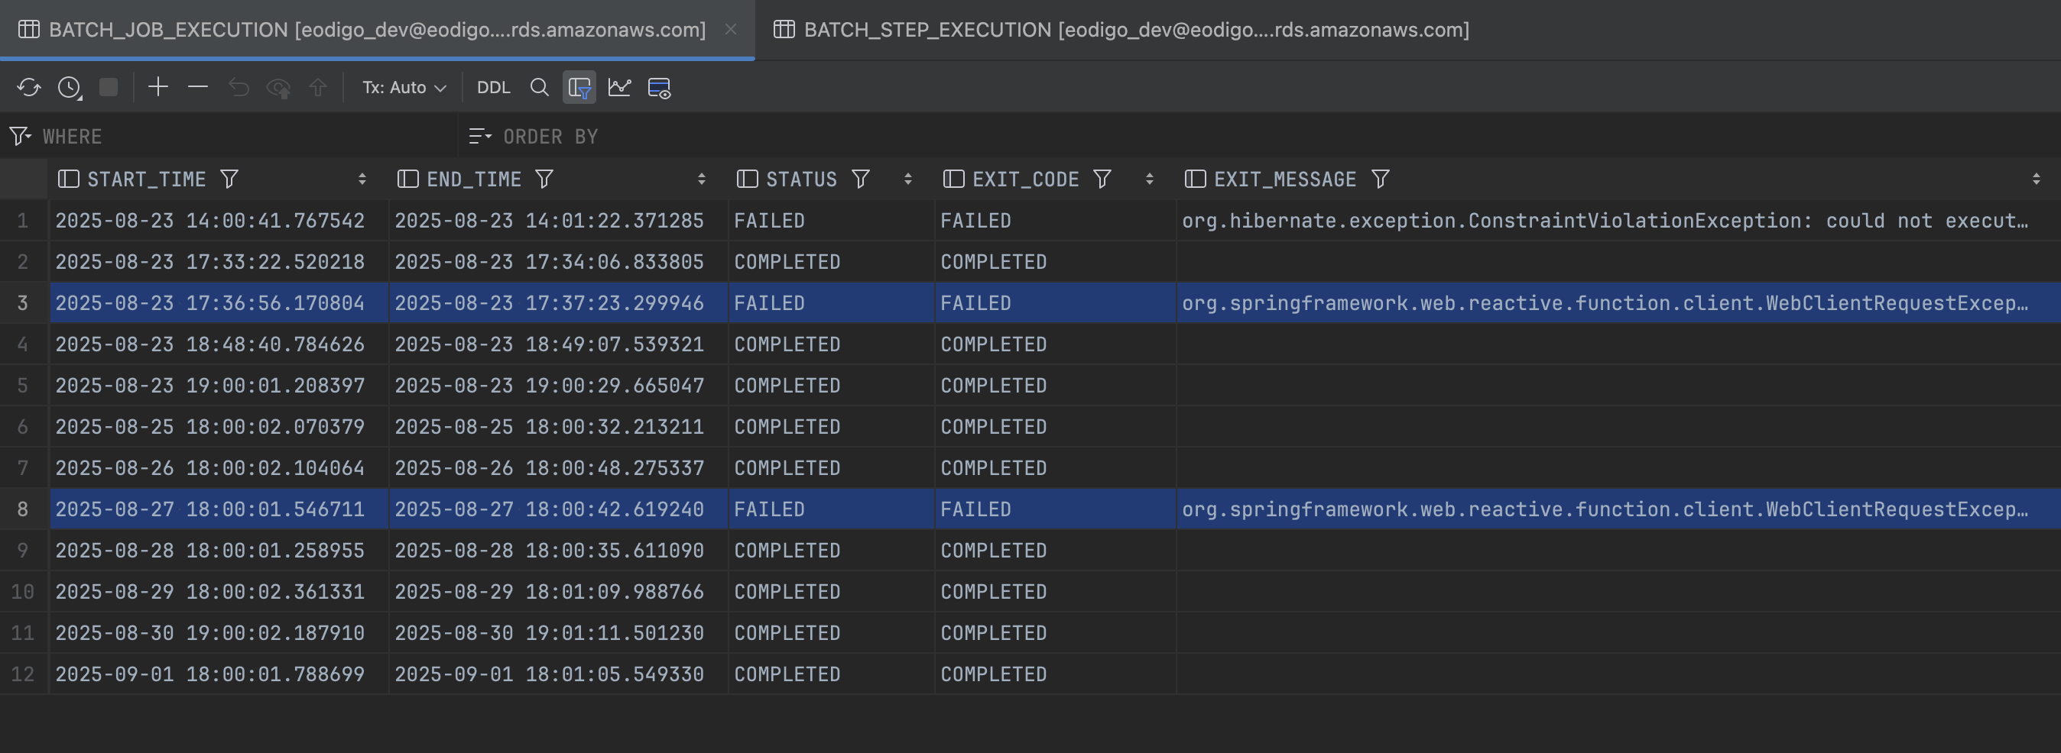Viewport: 2061px width, 753px height.
Task: Open WHERE filter history funnel icon
Action: coord(20,137)
